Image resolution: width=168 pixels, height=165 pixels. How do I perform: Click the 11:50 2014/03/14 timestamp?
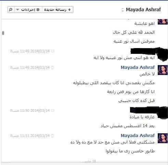(x=30, y=110)
